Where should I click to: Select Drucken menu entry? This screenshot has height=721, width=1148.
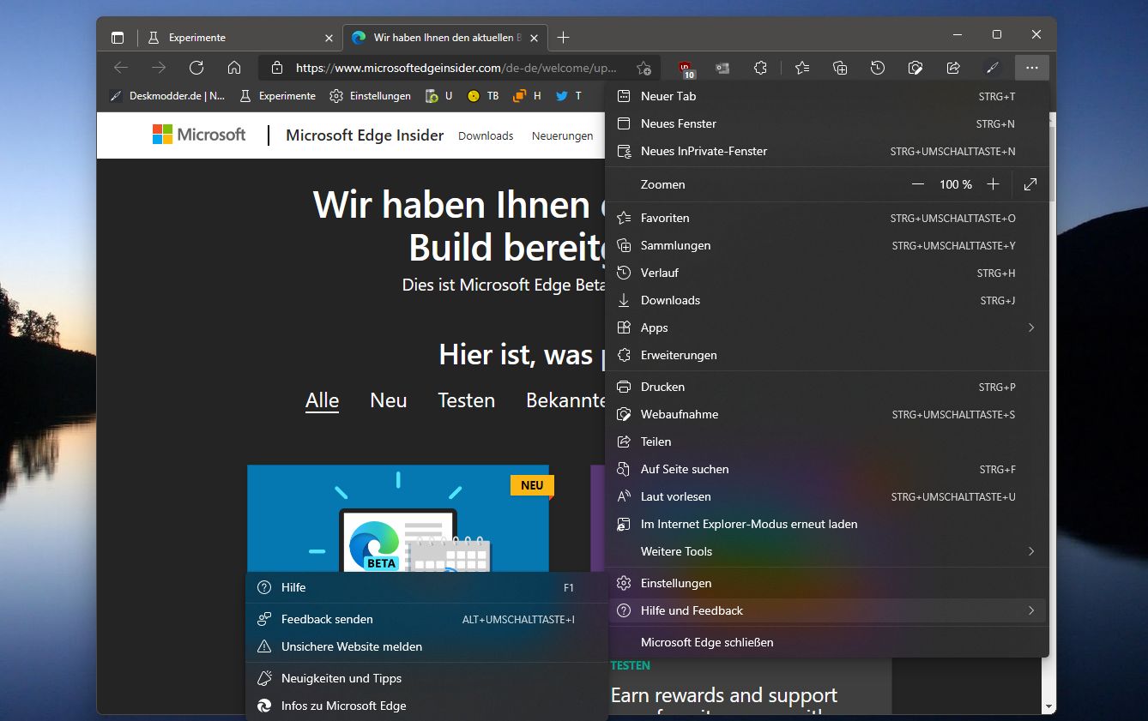point(827,388)
